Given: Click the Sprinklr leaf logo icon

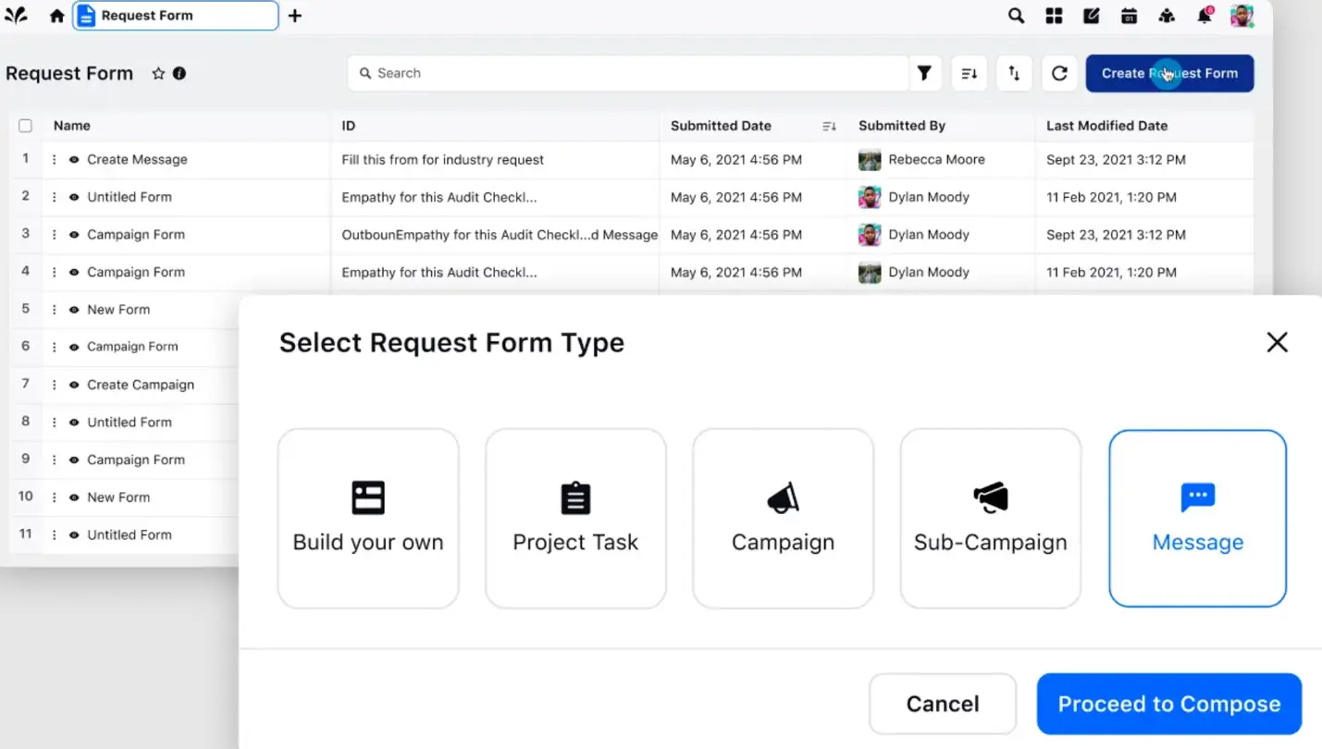Looking at the screenshot, I should pyautogui.click(x=16, y=16).
